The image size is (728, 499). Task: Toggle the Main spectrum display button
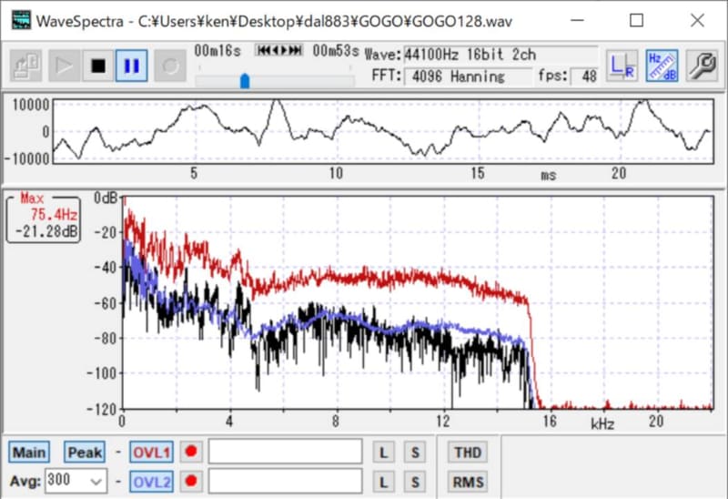pyautogui.click(x=29, y=452)
